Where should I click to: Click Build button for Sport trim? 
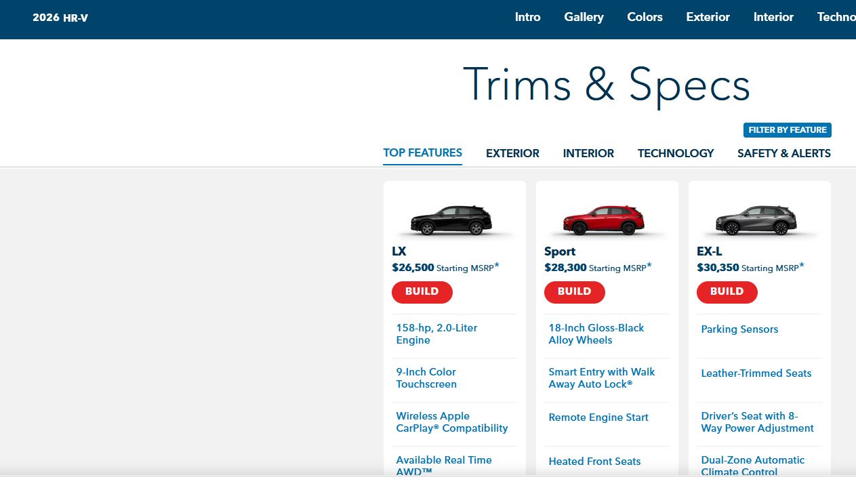[x=574, y=291]
